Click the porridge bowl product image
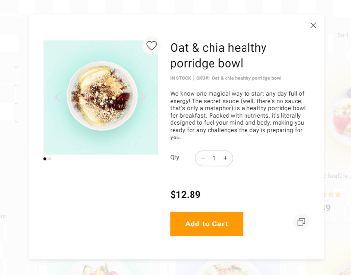This screenshot has width=351, height=275. click(x=101, y=97)
